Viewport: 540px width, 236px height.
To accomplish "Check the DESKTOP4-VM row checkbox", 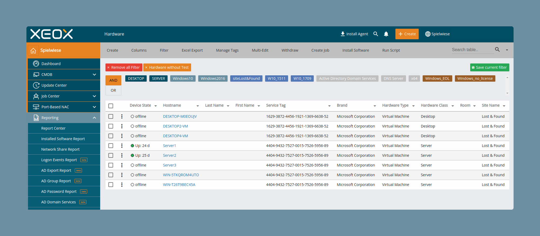I will click(111, 136).
